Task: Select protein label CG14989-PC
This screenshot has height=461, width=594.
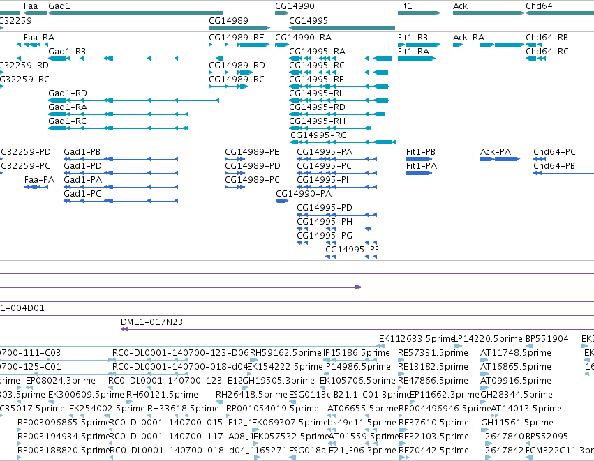Action: pyautogui.click(x=252, y=180)
